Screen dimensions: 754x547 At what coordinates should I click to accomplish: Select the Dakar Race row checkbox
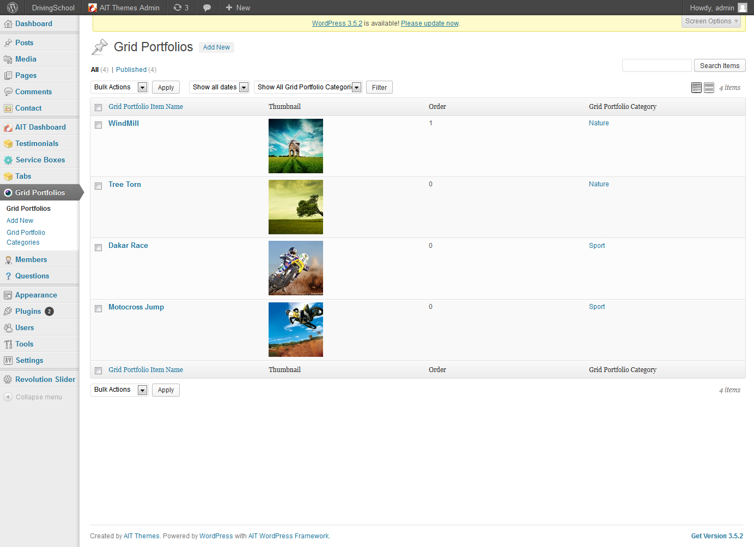(x=99, y=247)
